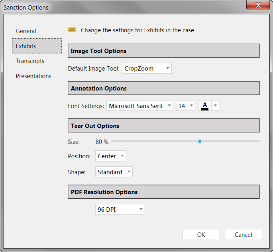
Task: Open the Position Center dropdown
Action: (111, 156)
